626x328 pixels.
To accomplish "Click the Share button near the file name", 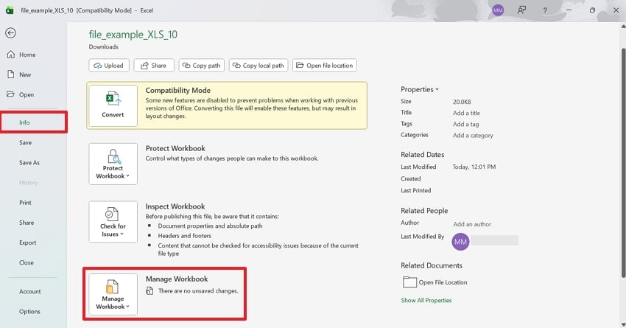I will (154, 66).
